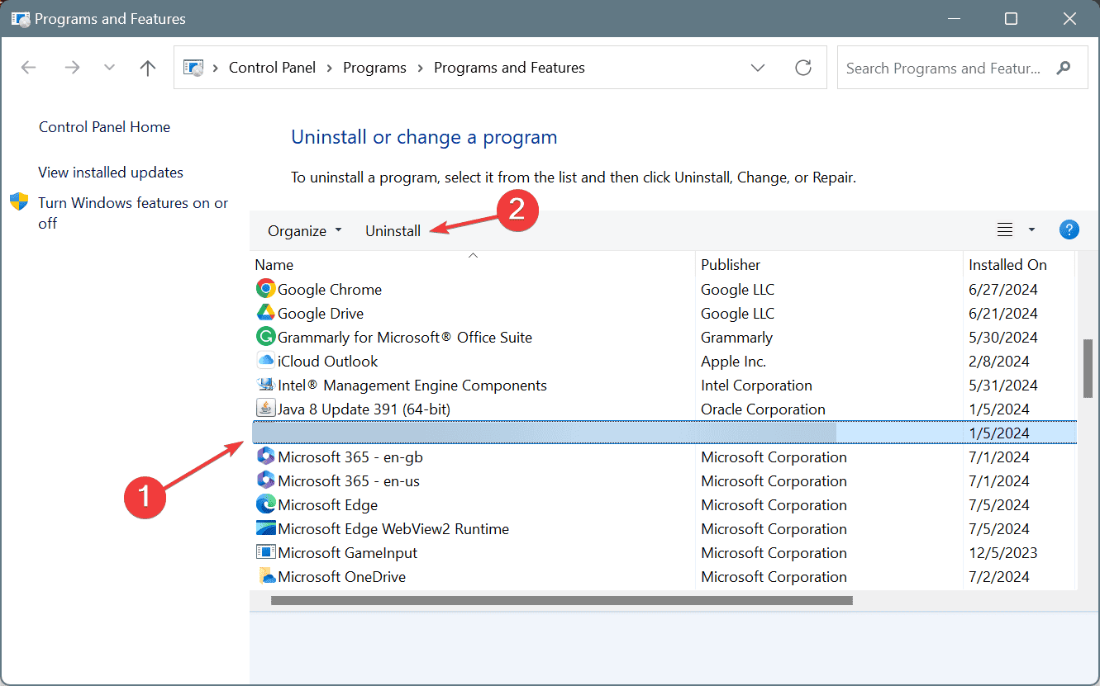
Task: Click the Microsoft OneDrive icon
Action: 265,576
